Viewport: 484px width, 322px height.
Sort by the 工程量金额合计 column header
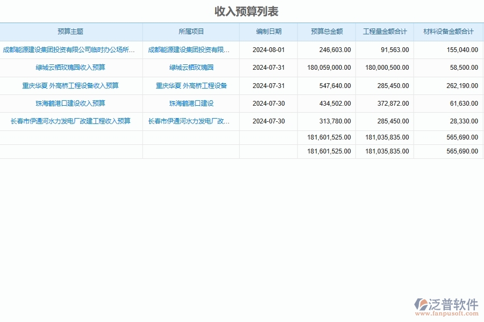pos(386,31)
